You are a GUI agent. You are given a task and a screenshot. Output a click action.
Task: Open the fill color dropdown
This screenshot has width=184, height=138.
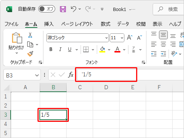(109, 50)
